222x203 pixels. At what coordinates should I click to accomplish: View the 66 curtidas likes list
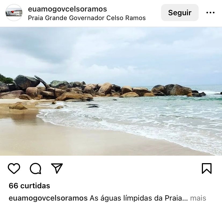[30, 186]
